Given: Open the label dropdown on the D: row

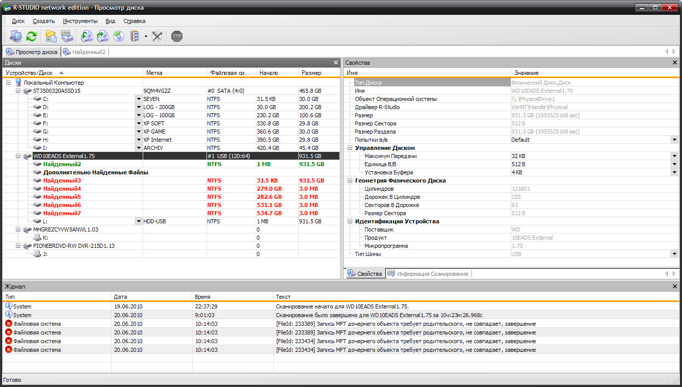Looking at the screenshot, I should [x=139, y=107].
